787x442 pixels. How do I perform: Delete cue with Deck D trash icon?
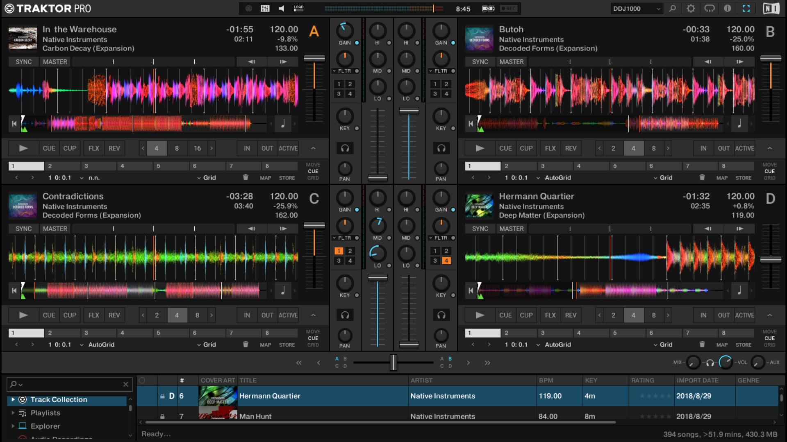[x=702, y=345]
